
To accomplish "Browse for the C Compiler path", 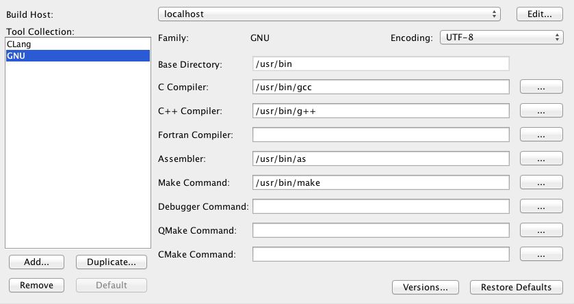I will tap(541, 87).
